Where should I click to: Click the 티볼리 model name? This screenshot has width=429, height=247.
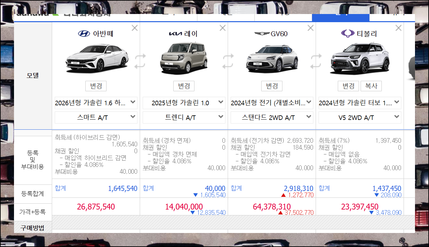pos(367,34)
